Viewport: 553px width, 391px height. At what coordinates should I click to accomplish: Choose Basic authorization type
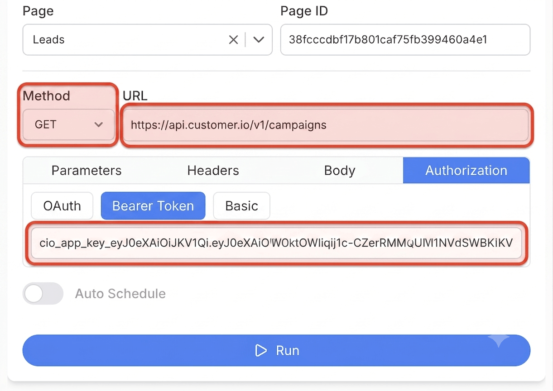click(x=241, y=206)
